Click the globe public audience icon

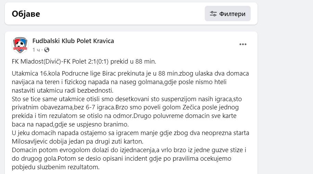click(47, 50)
